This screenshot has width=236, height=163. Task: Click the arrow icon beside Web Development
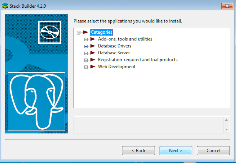[93, 66]
